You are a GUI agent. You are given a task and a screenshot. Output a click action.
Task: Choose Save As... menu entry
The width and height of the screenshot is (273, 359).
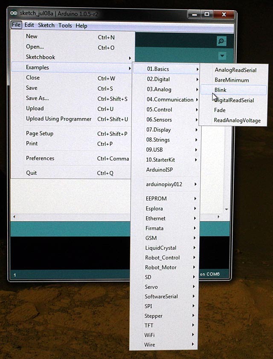point(72,98)
